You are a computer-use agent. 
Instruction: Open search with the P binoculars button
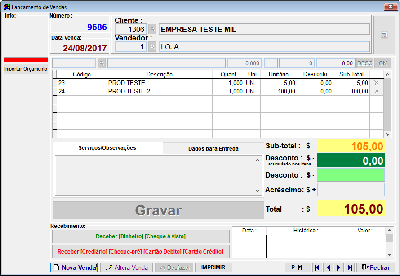pos(298,267)
